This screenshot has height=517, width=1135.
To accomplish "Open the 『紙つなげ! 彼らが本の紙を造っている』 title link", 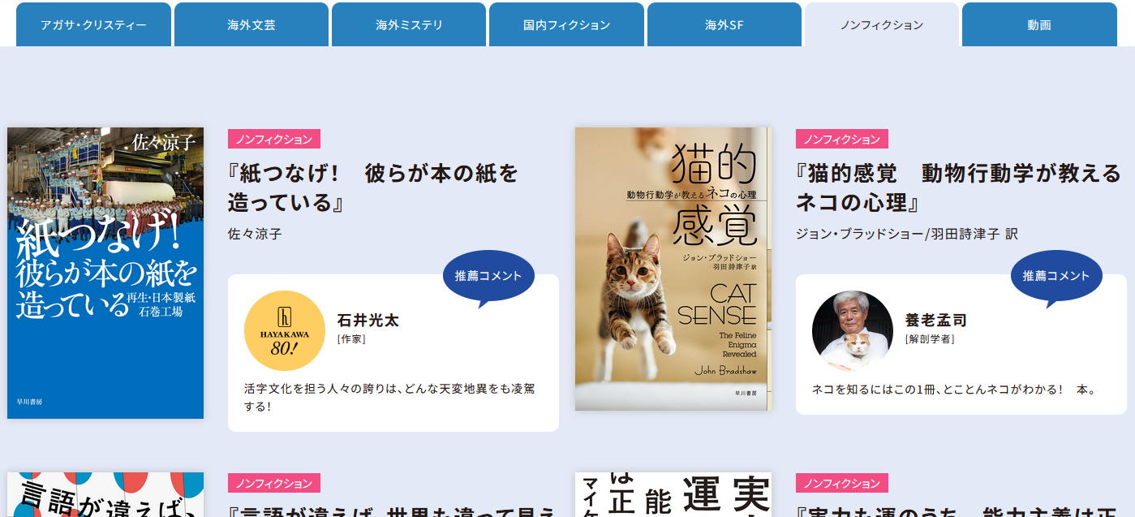I will tap(373, 187).
